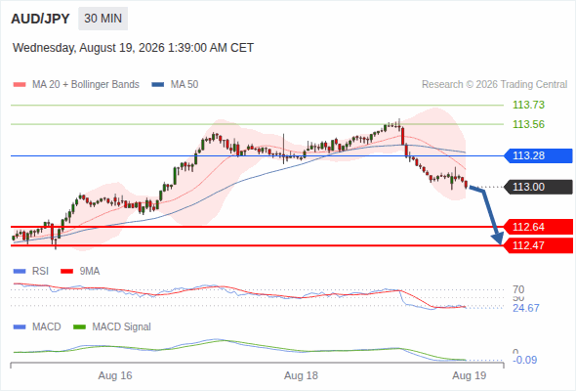
Task: Click the RSI legend label
Action: click(x=40, y=271)
